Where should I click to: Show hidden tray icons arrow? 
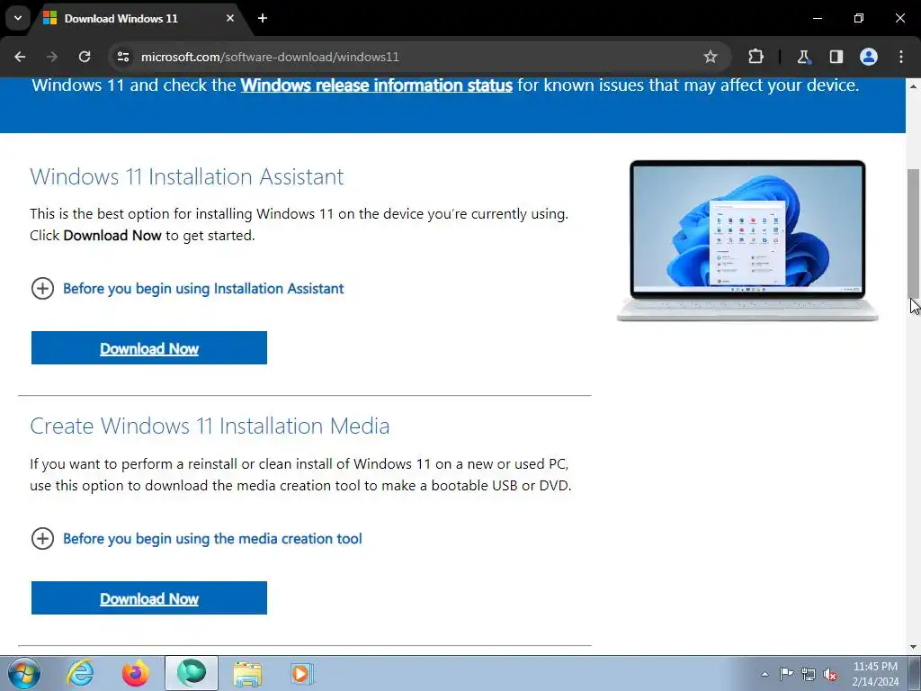[765, 674]
